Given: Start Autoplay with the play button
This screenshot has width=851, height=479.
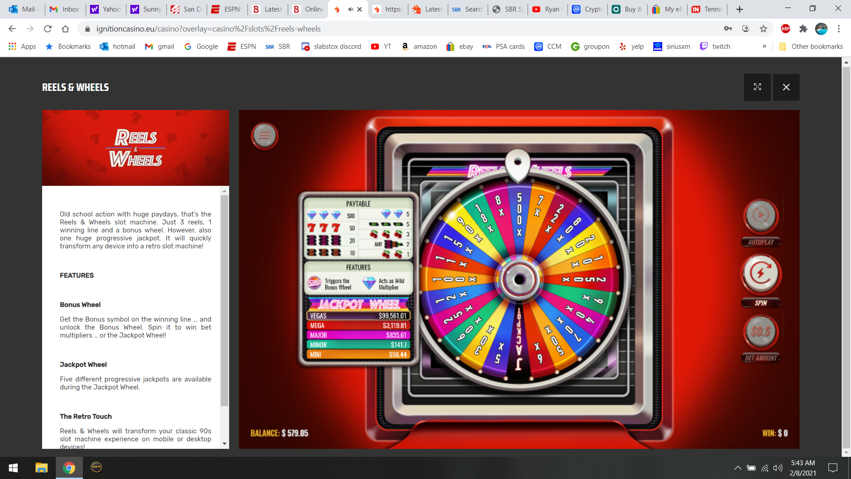Looking at the screenshot, I should pyautogui.click(x=761, y=216).
